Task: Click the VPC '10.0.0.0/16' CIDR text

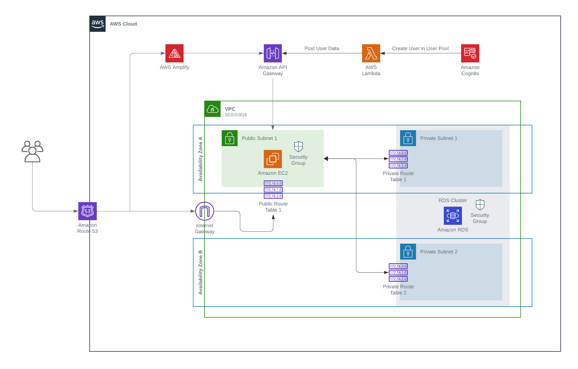Action: point(236,115)
